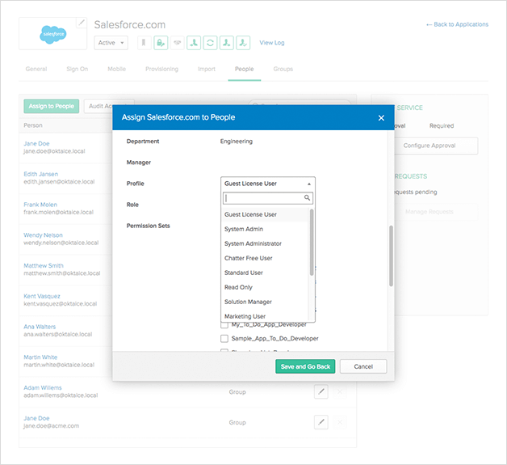507x465 pixels.
Task: Click the Cancel button in dialog
Action: coord(363,366)
